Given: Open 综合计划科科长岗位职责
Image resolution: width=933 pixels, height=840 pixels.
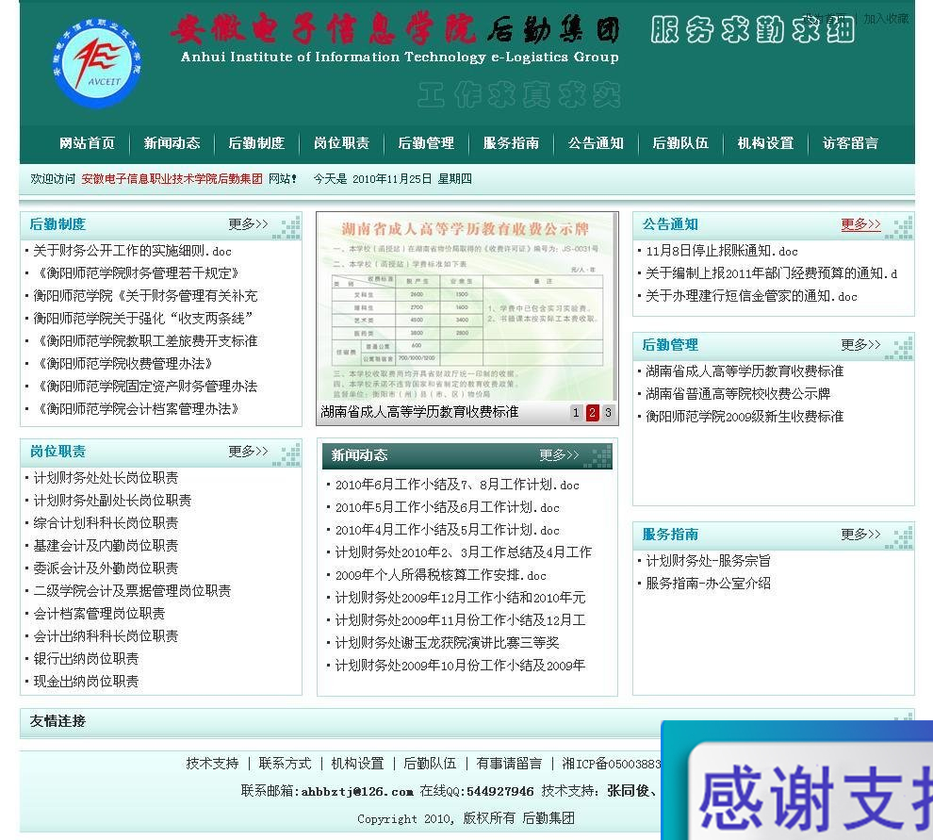Looking at the screenshot, I should pos(106,522).
